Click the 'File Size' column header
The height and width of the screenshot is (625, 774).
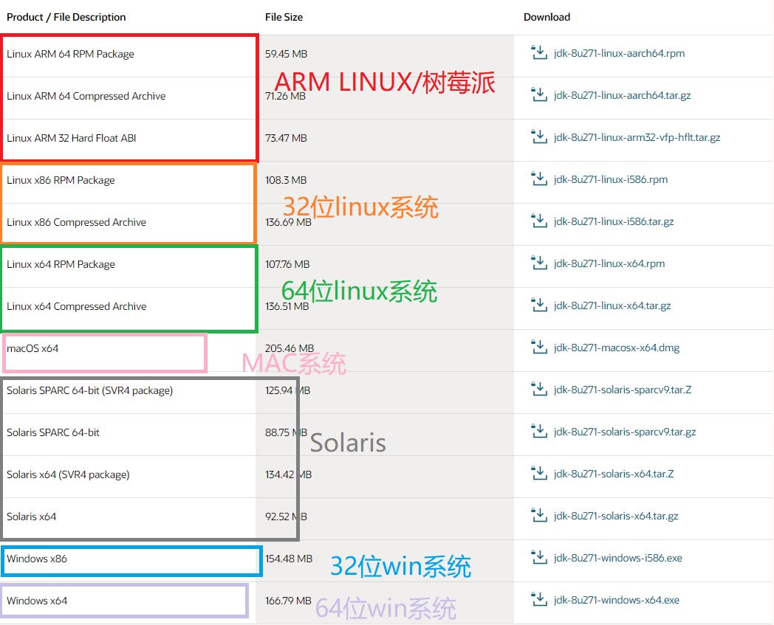click(x=284, y=17)
